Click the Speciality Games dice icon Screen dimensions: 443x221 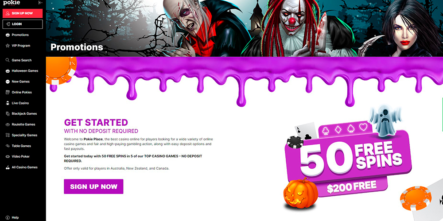8,135
